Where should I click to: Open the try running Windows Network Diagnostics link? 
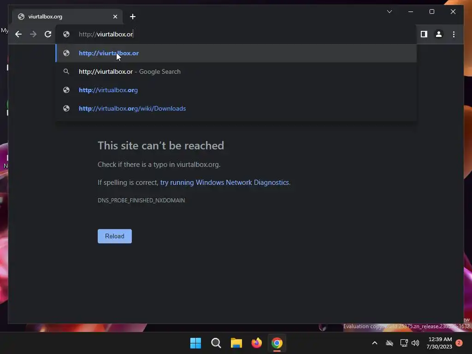coord(224,183)
